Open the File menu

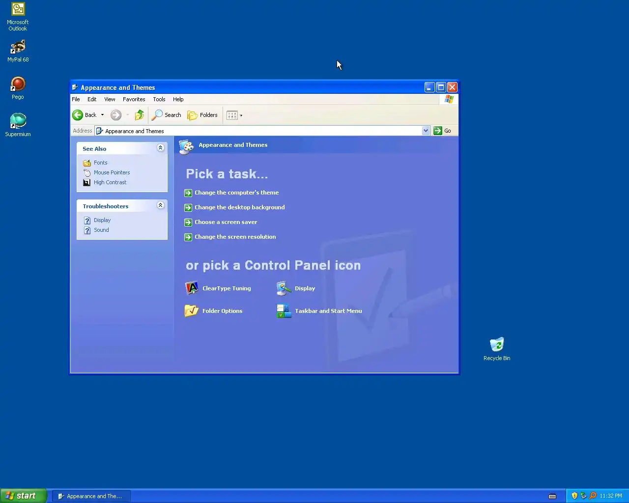pos(76,99)
